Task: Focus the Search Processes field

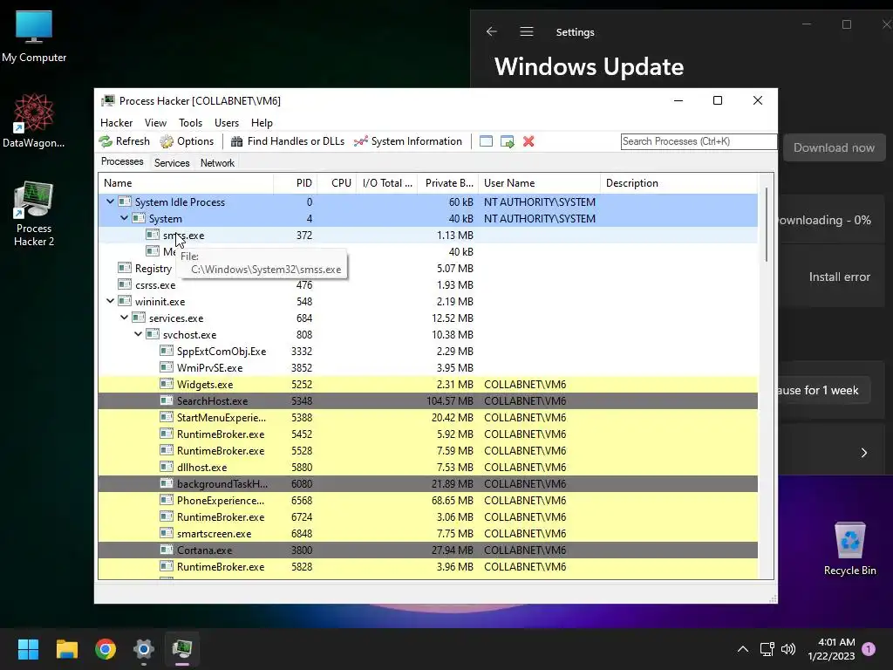Action: click(x=699, y=141)
